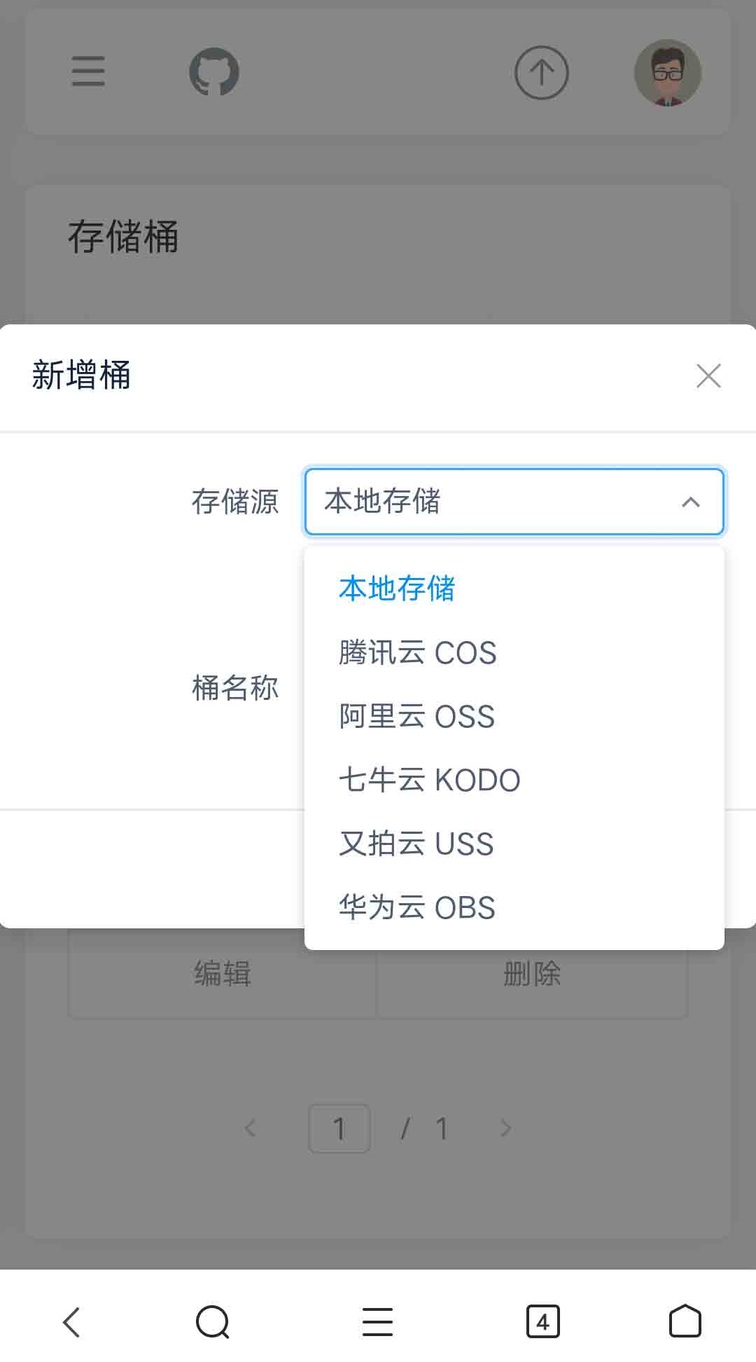756x1362 pixels.
Task: Click the 删除 button
Action: (532, 974)
